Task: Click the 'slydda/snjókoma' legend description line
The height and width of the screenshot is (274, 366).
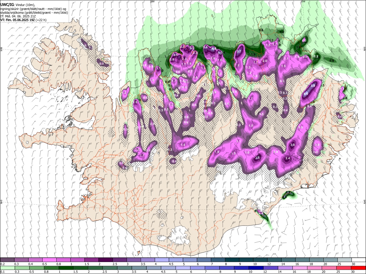Action: [34, 13]
